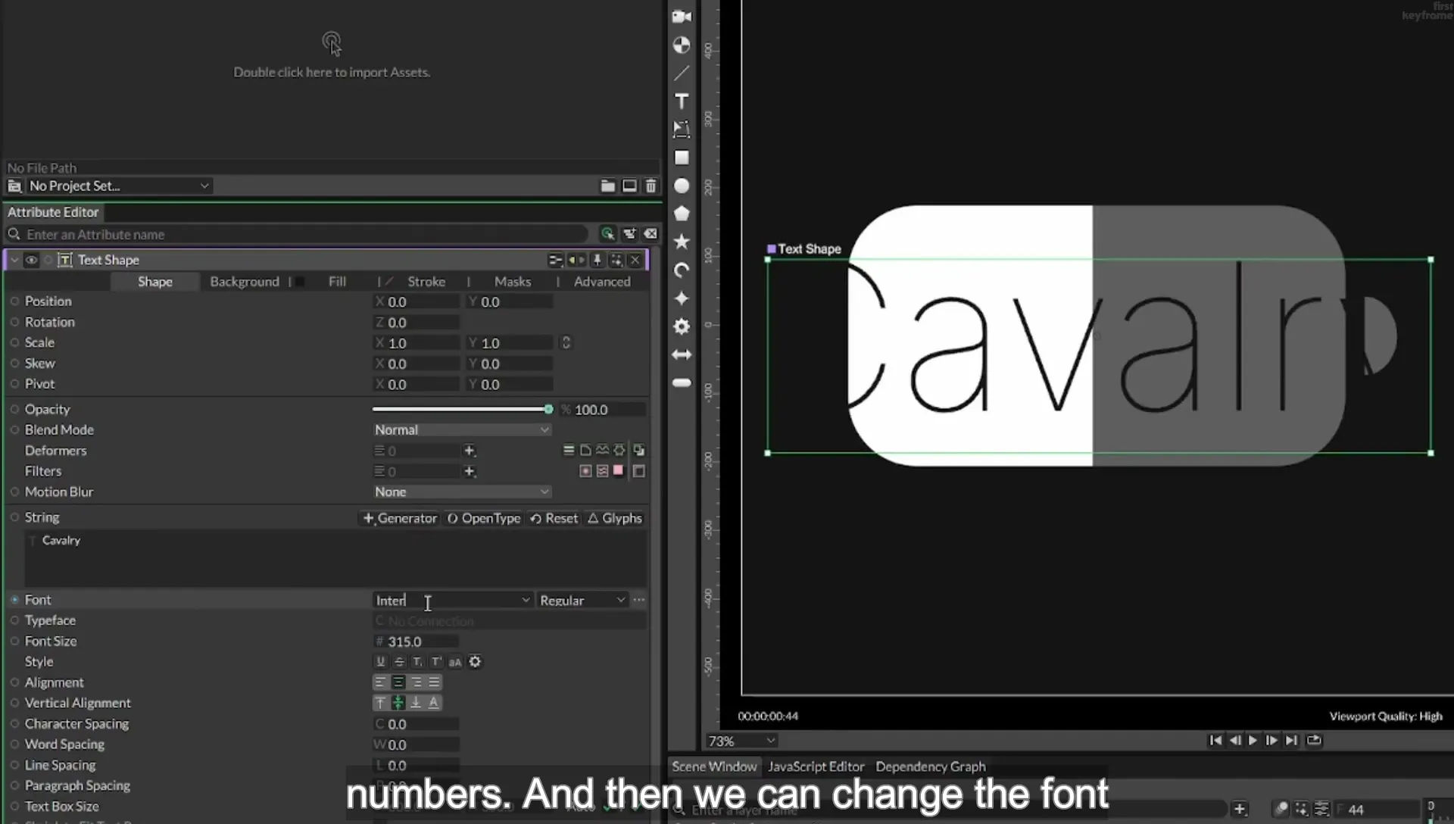Click the Generator button for String
The height and width of the screenshot is (824, 1454).
tap(400, 518)
